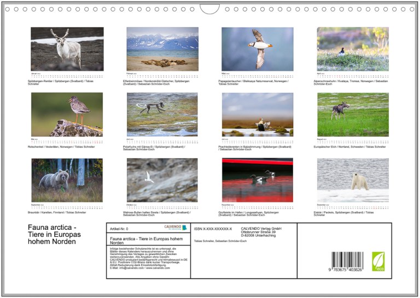The image size is (420, 298).
Task: Open the moose in green meadow photo
Action: [x=353, y=114]
